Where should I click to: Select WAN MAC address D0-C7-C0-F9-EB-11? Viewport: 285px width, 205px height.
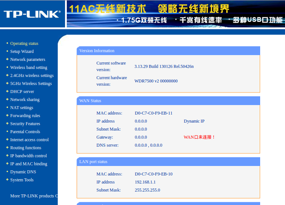(154, 113)
